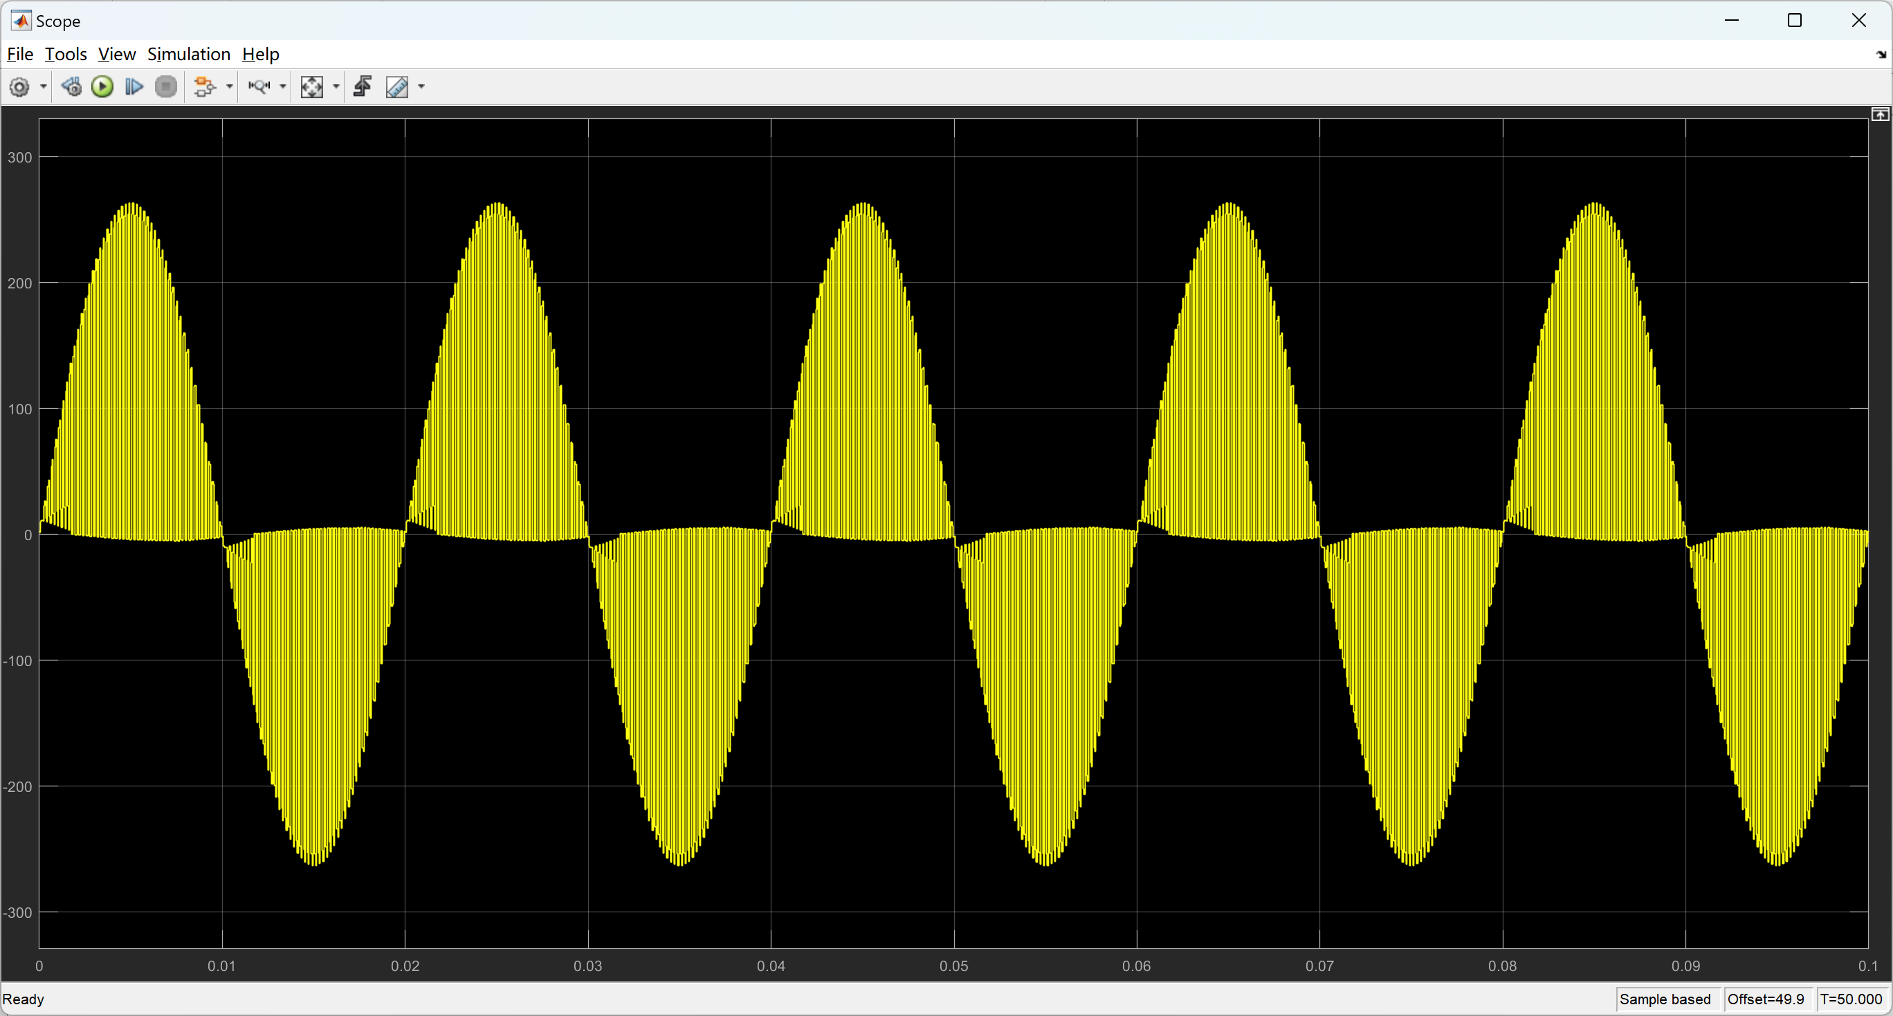The width and height of the screenshot is (1893, 1016).
Task: Select the Zoom X-axis tool
Action: (x=259, y=86)
